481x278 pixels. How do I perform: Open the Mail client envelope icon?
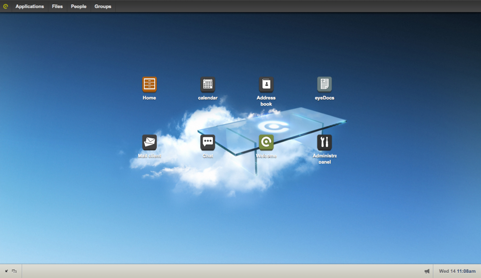(x=149, y=143)
